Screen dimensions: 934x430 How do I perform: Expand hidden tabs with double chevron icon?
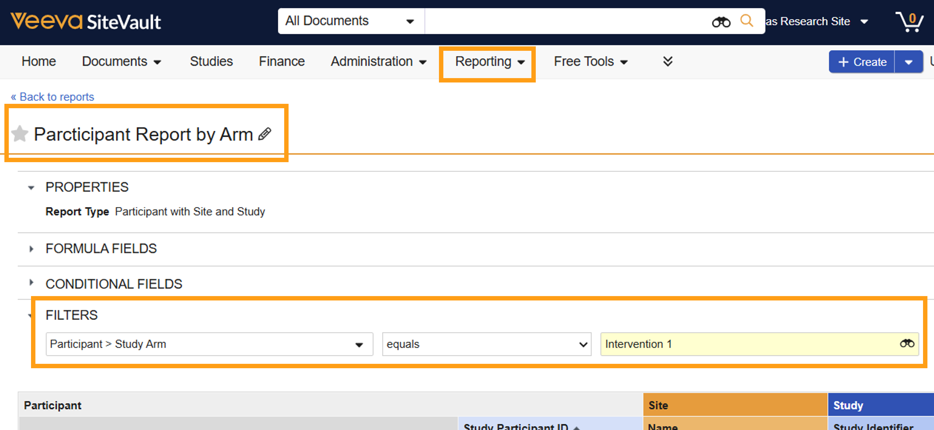tap(667, 61)
